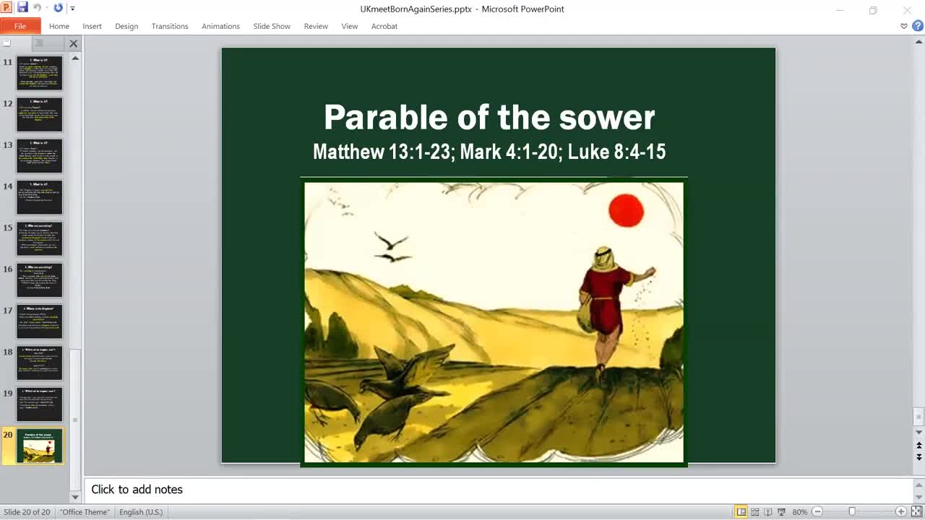This screenshot has width=925, height=520.
Task: Open the Slide Show tab
Action: coord(272,26)
